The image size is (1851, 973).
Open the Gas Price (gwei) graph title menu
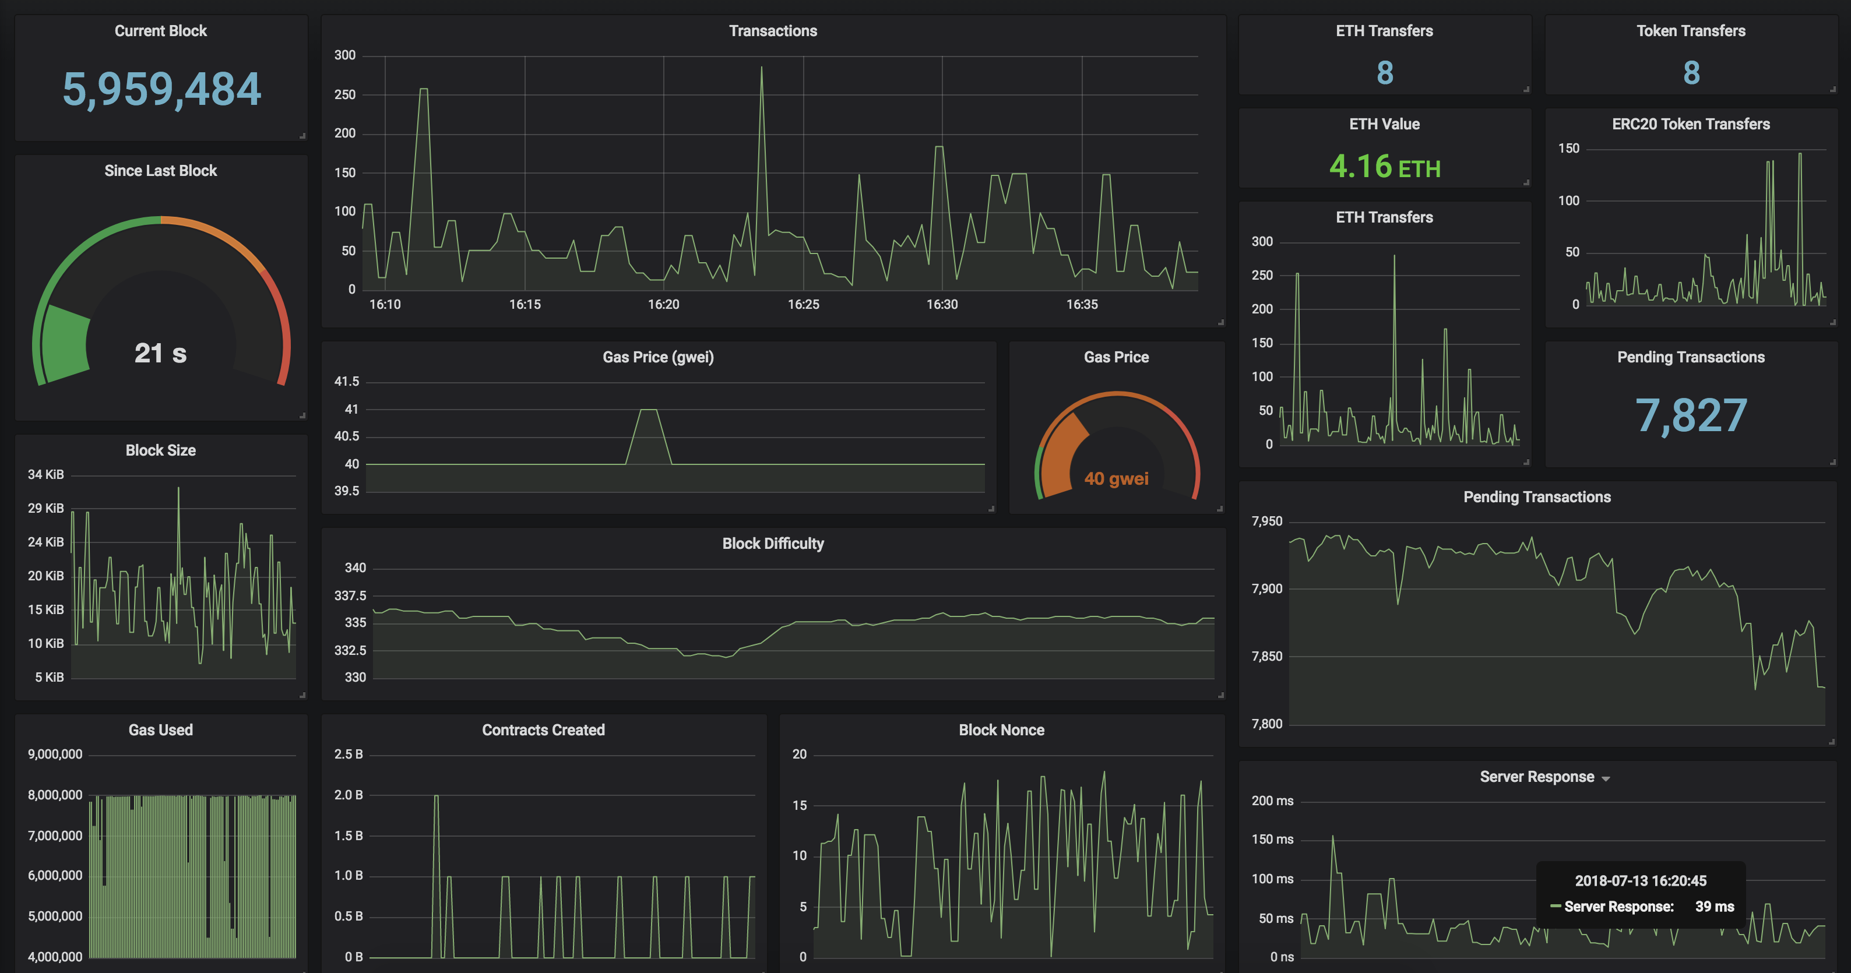pyautogui.click(x=657, y=357)
